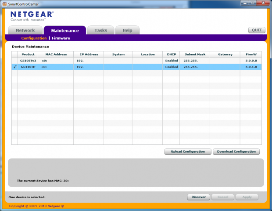Switch to the Network tab
This screenshot has width=272, height=211.
click(x=25, y=30)
